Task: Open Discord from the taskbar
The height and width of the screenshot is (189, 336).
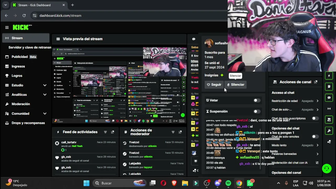Action: point(218,183)
